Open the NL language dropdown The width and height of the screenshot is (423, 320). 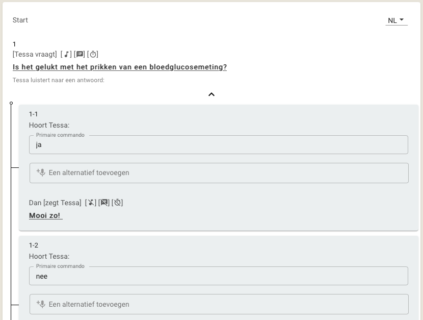(396, 20)
